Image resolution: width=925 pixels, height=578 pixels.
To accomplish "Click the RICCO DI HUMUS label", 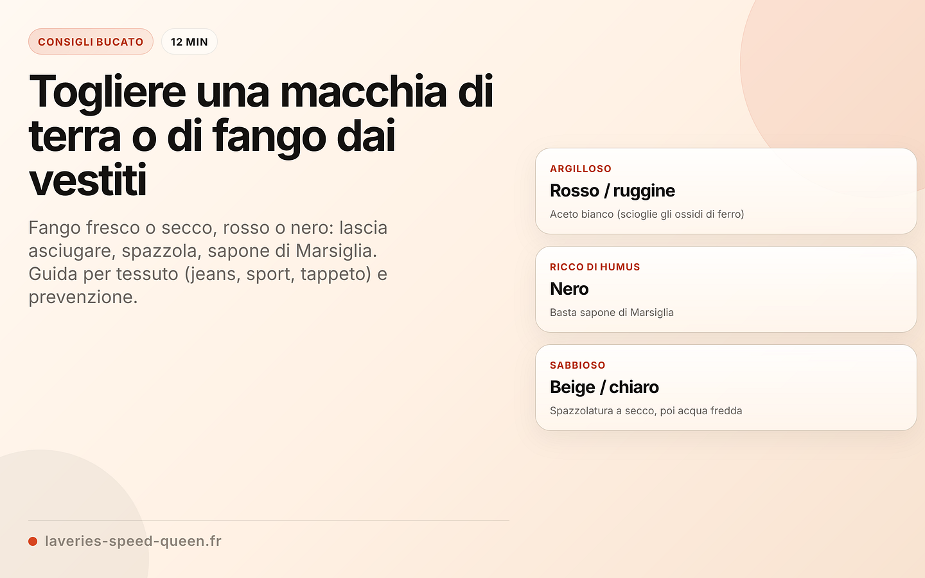I will pos(595,267).
